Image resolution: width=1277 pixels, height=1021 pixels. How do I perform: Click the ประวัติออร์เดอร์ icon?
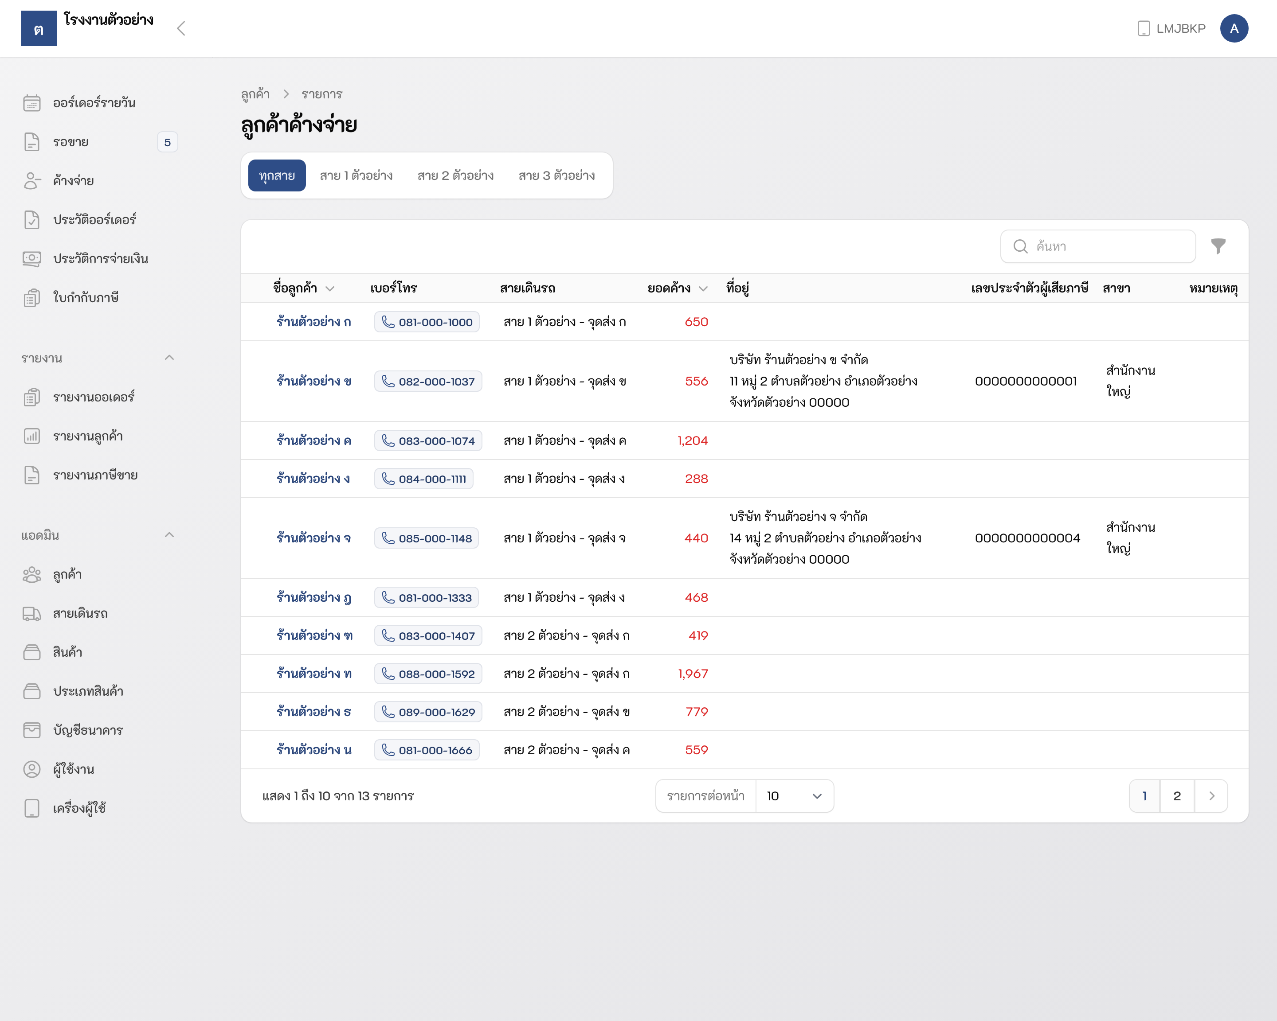(32, 220)
